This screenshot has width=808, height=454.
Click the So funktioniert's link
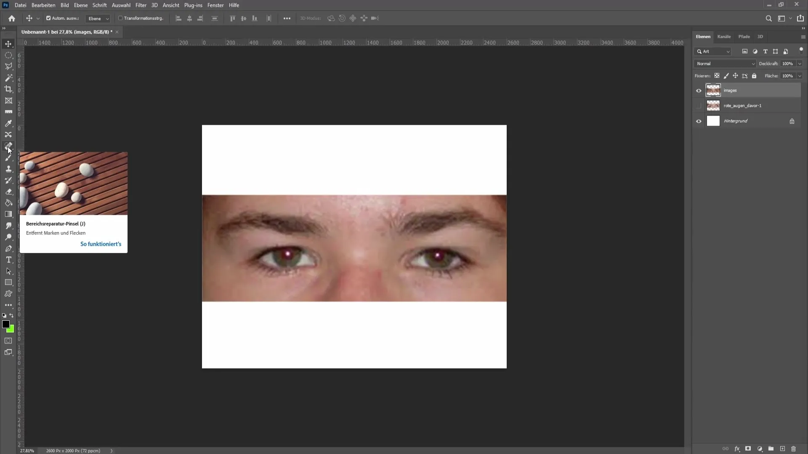(x=101, y=244)
